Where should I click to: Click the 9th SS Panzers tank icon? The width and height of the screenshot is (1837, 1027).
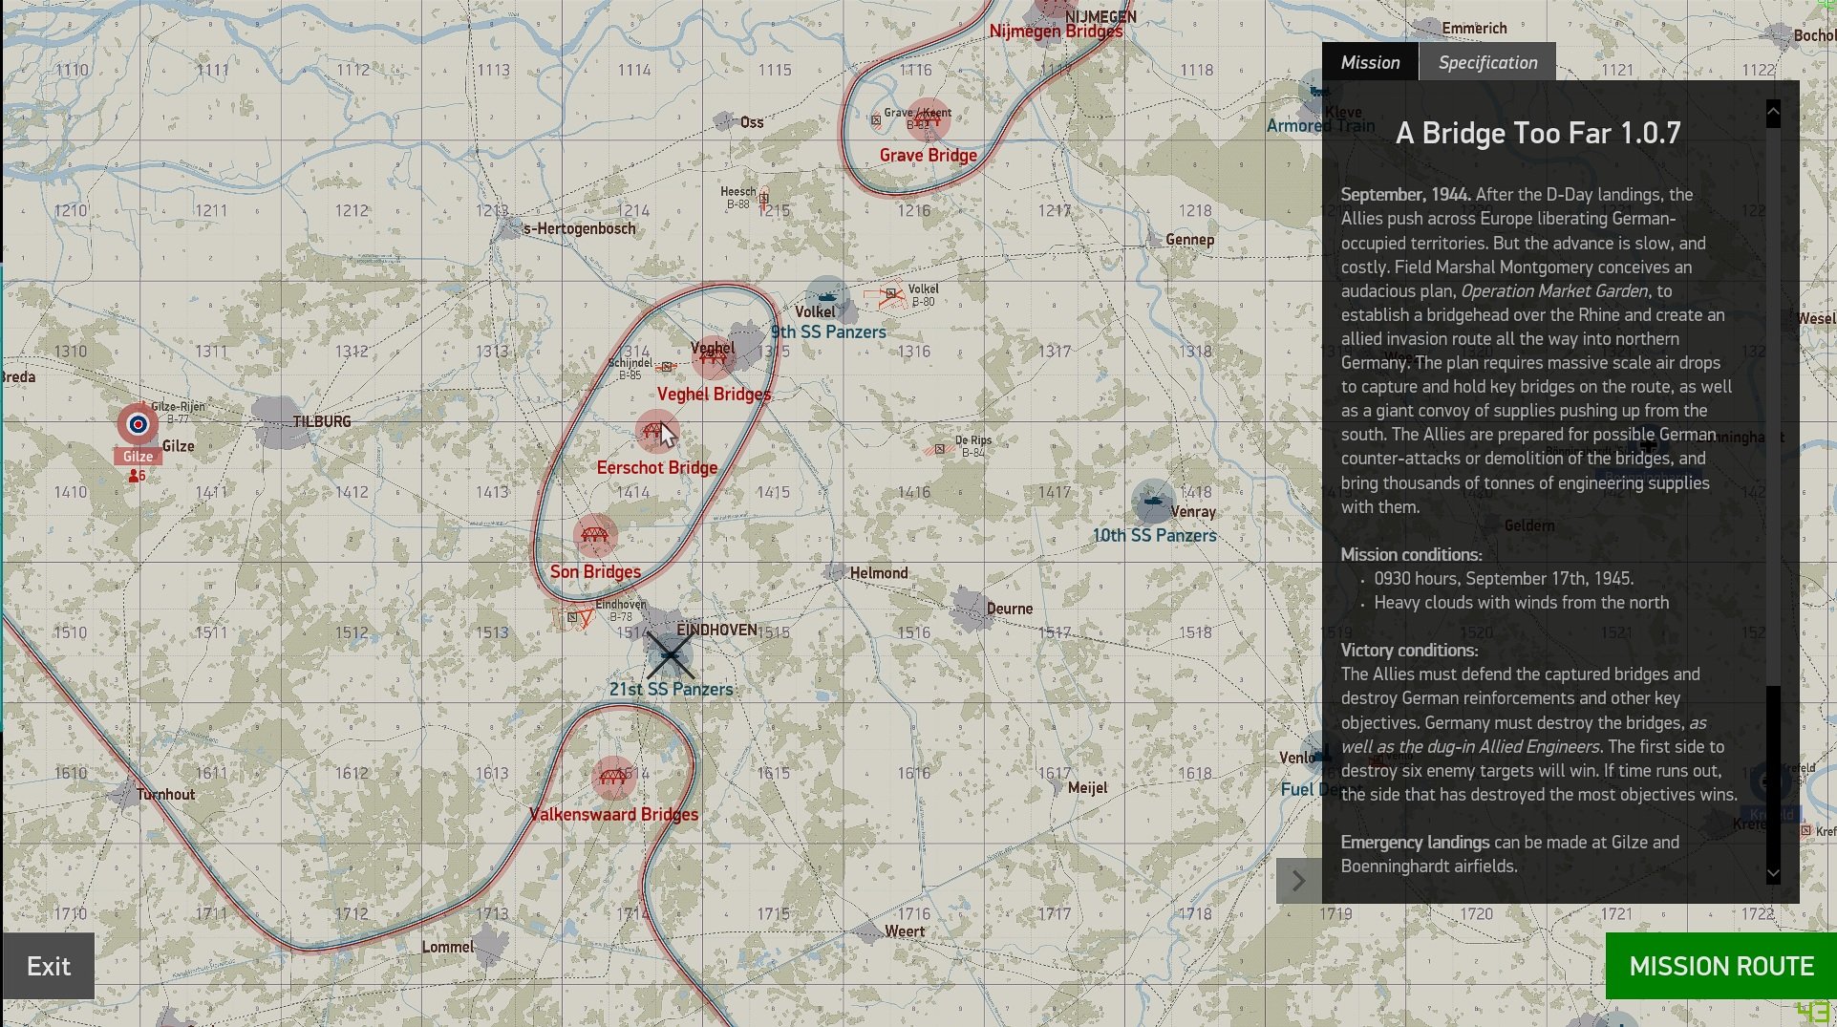827,297
